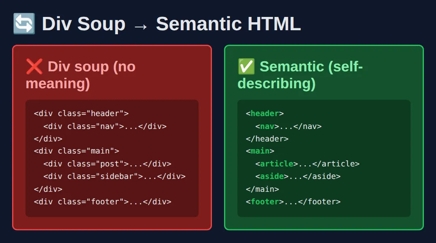Viewport: 436px width, 243px height.
Task: Click the '<main>' opening tag line
Action: (x=260, y=151)
